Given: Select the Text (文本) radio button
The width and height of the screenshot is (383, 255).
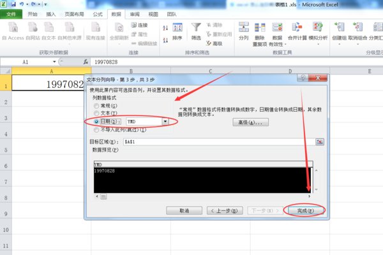Looking at the screenshot, I should tap(96, 113).
